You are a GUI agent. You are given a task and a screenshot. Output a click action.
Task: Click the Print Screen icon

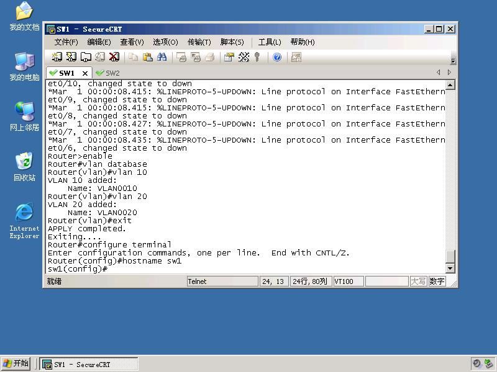click(181, 57)
